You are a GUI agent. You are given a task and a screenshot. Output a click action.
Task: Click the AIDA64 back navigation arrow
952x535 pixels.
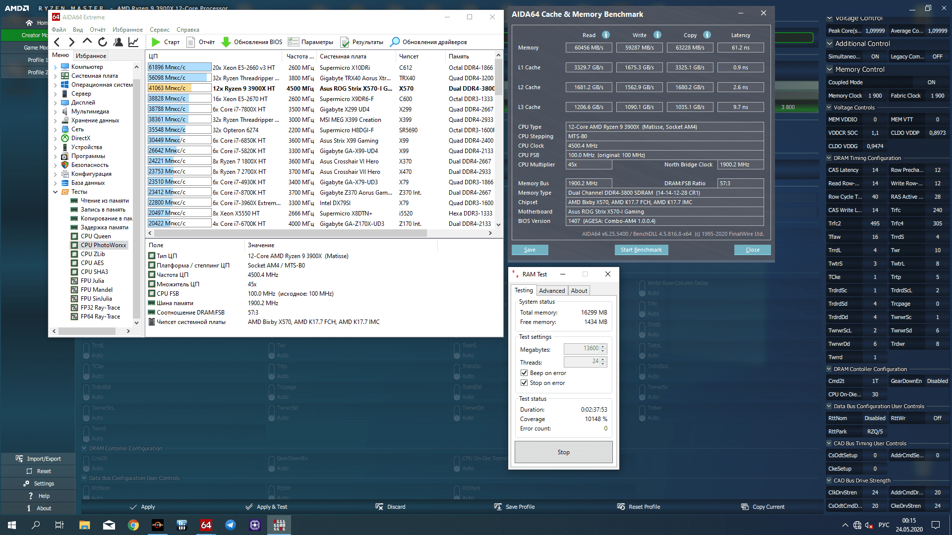pyautogui.click(x=57, y=42)
